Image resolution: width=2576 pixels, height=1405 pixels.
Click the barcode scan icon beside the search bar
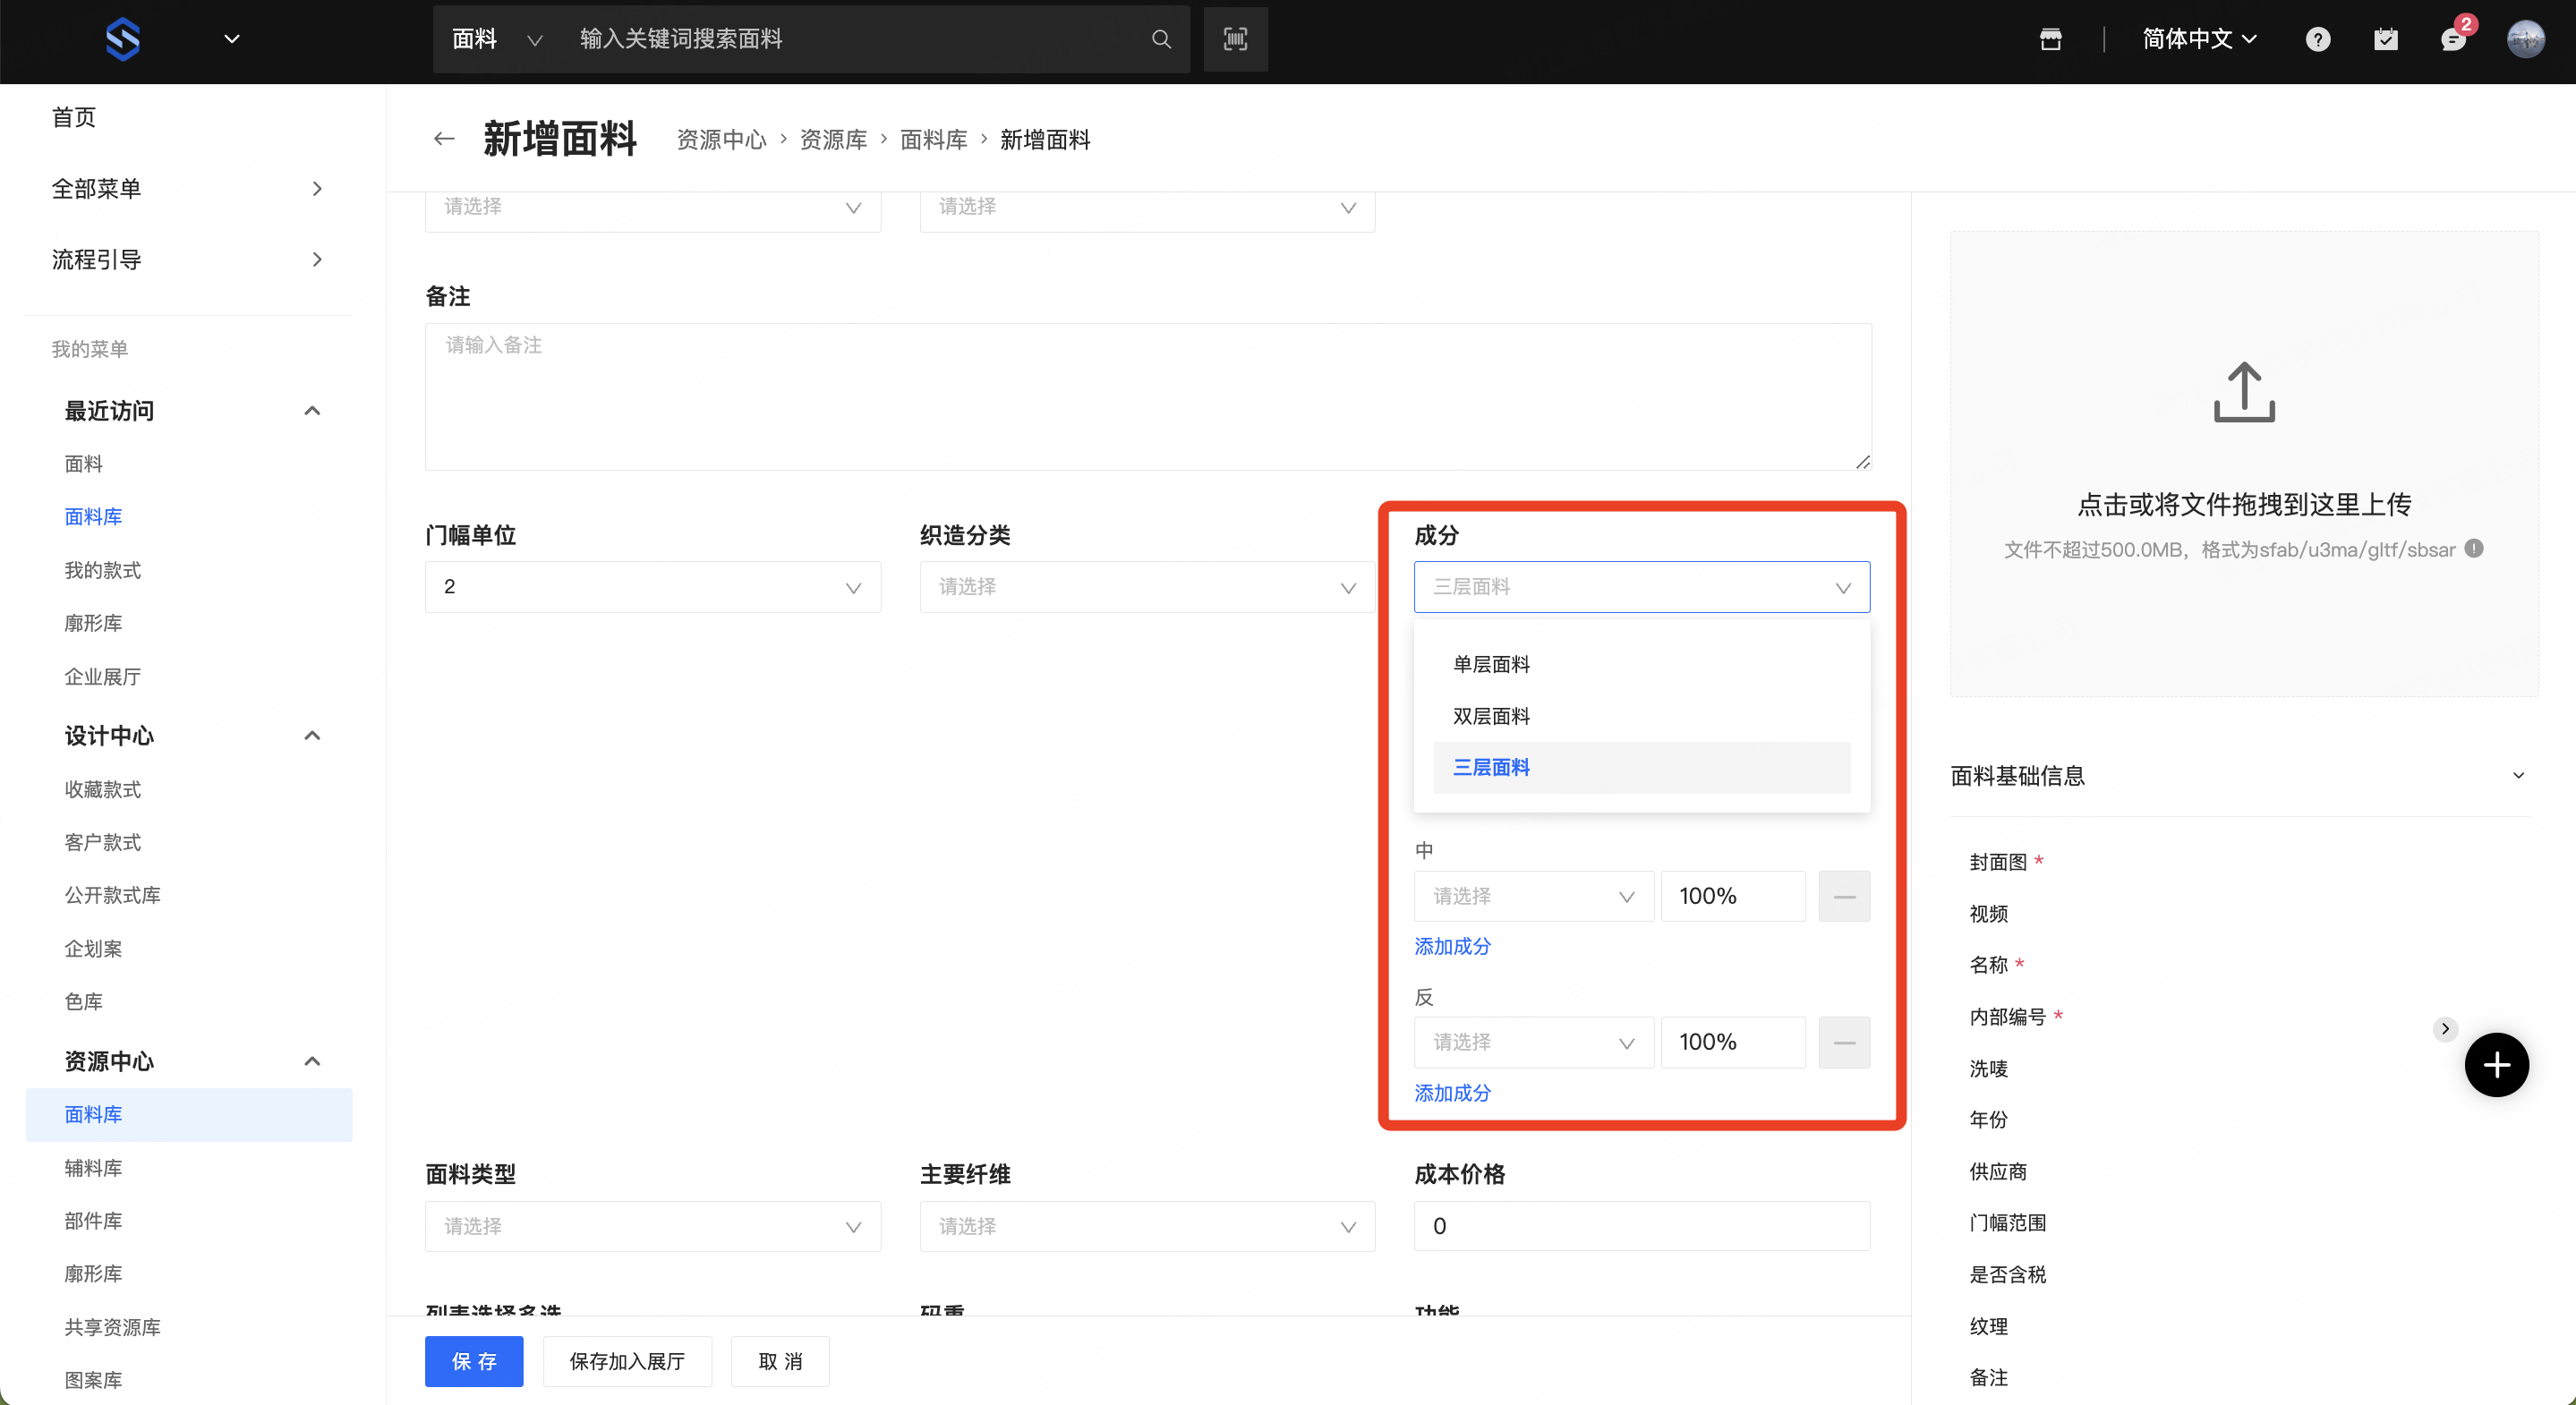pos(1235,39)
